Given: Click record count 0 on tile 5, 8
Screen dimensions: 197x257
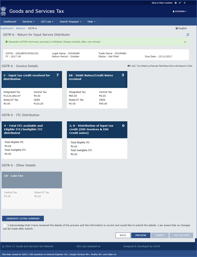Looking at the screenshot, I should [x=123, y=126].
